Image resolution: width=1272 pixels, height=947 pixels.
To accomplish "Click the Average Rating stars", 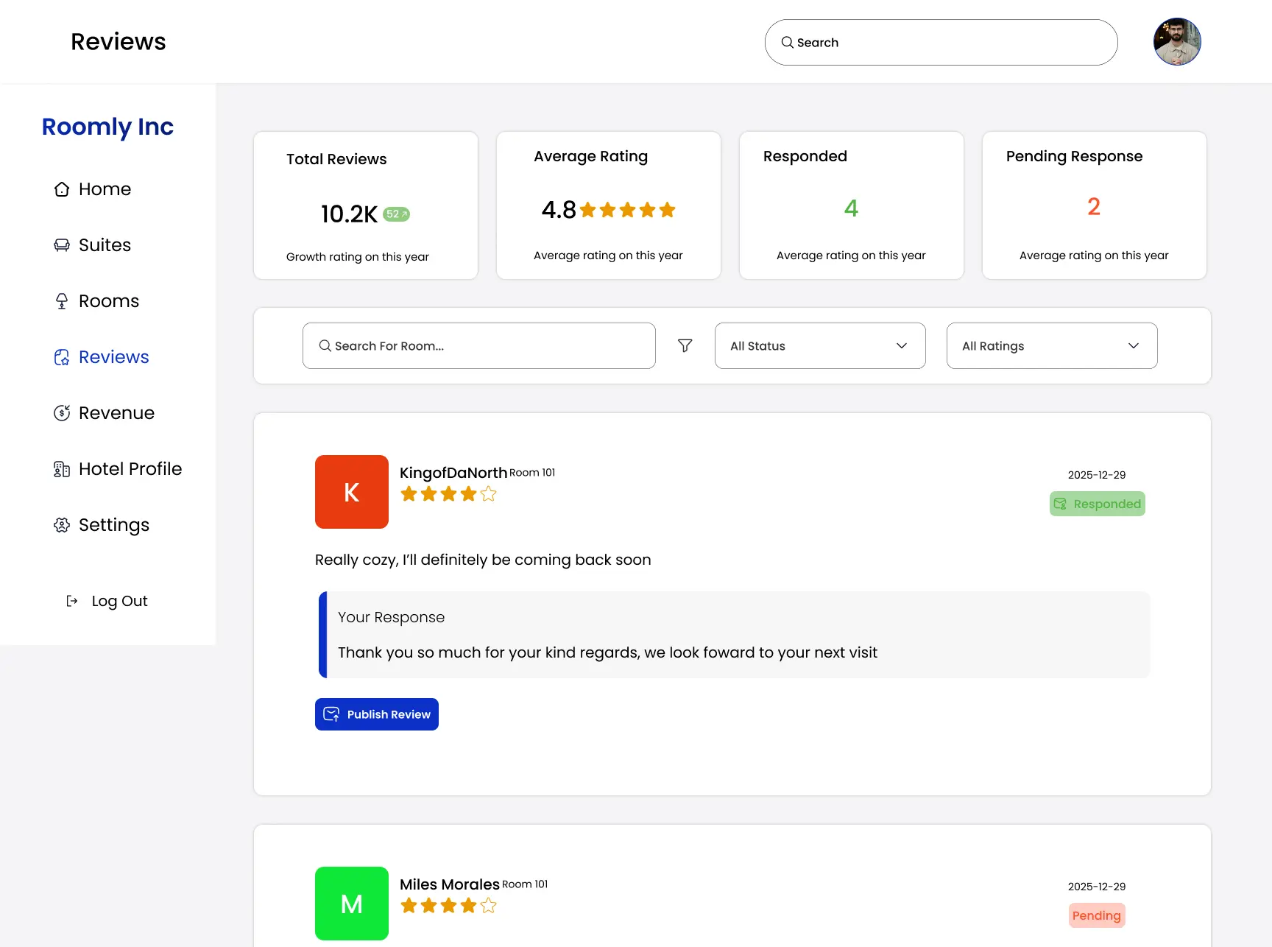I will [x=628, y=210].
